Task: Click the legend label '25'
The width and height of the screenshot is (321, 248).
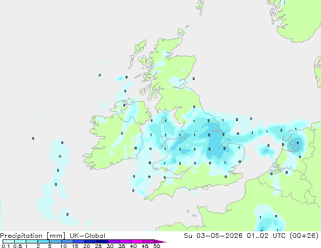Action: (98, 246)
